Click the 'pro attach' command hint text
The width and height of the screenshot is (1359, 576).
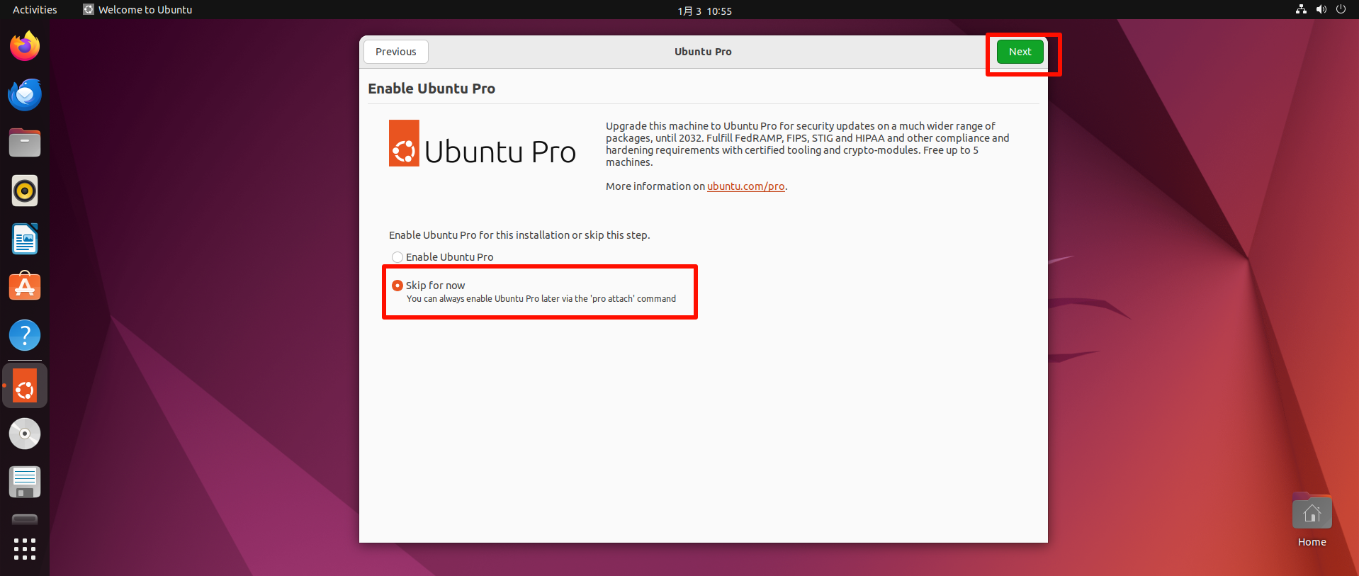coord(541,299)
